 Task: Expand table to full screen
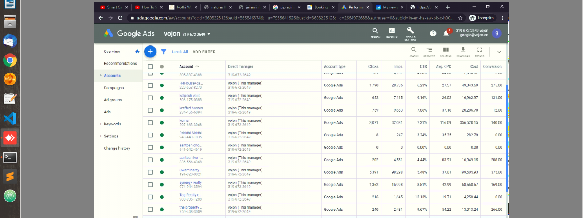(480, 51)
